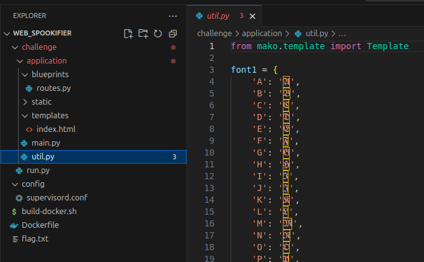
Task: Click the red modified dot on application folder
Action: click(x=173, y=61)
